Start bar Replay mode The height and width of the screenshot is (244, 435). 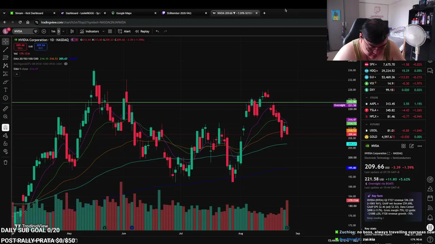click(142, 31)
